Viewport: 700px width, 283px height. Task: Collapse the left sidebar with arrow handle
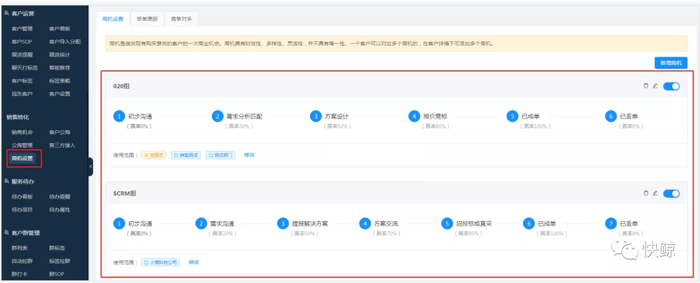pos(90,167)
